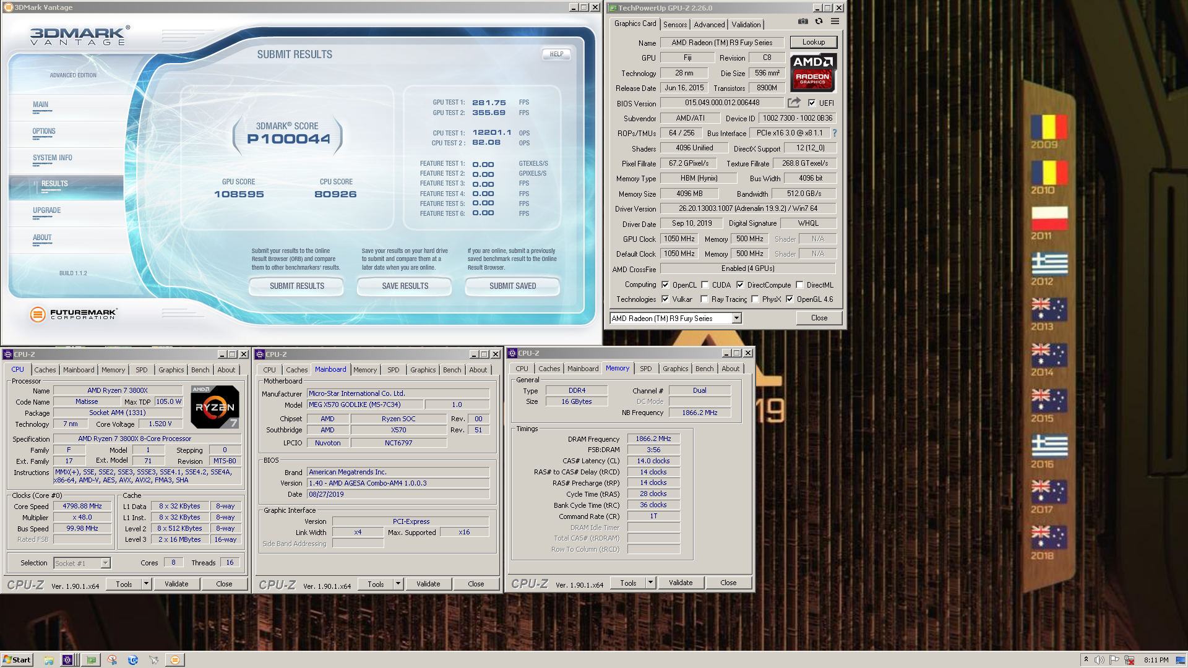
Task: Open ABOUT in 3DMark sidebar
Action: tap(42, 238)
